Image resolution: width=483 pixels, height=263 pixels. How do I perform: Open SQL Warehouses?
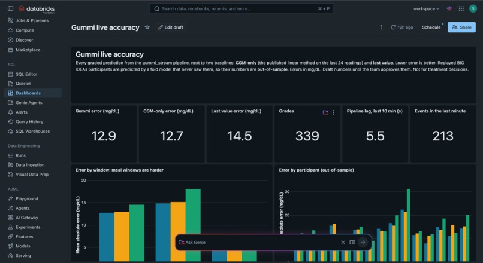pos(32,131)
